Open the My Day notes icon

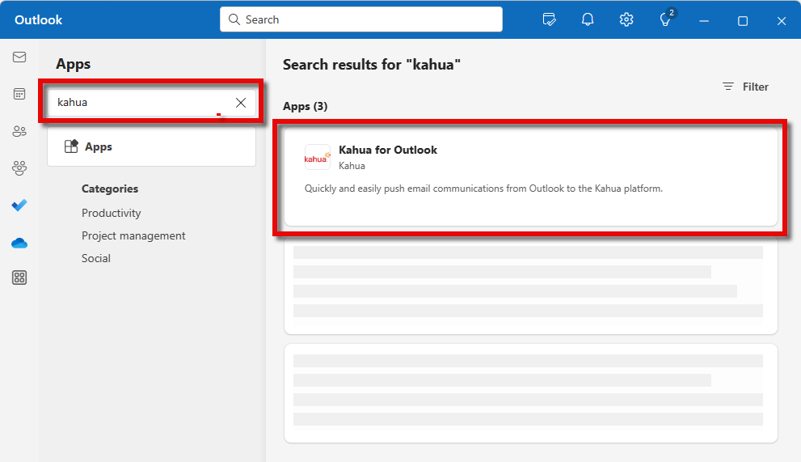click(x=550, y=20)
